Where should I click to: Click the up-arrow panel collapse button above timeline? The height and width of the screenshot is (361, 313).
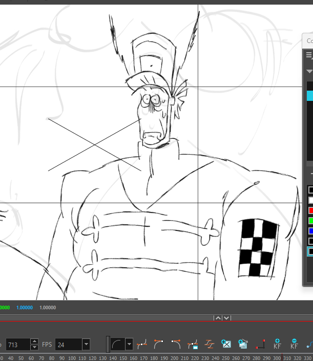click(x=218, y=318)
